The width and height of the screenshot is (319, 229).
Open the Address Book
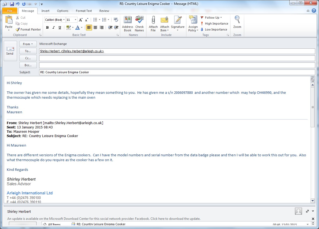pyautogui.click(x=127, y=24)
